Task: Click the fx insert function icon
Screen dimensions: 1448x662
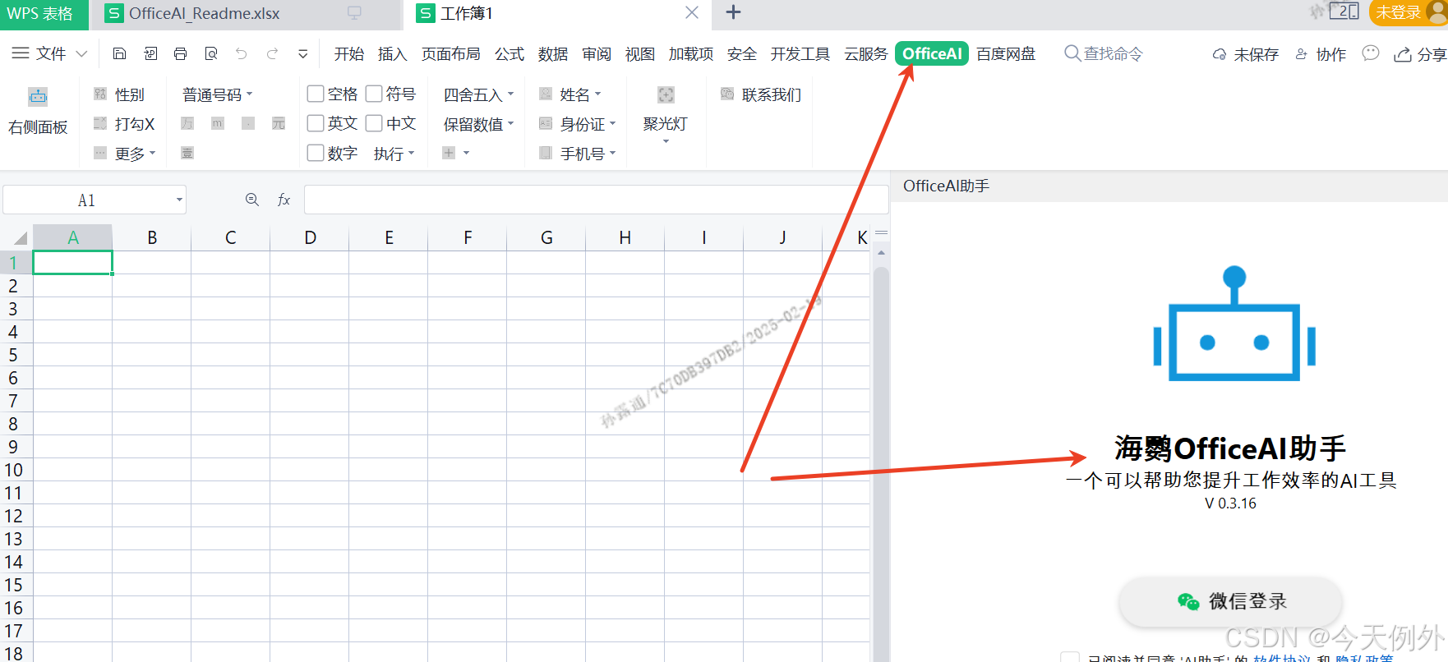Action: click(284, 200)
